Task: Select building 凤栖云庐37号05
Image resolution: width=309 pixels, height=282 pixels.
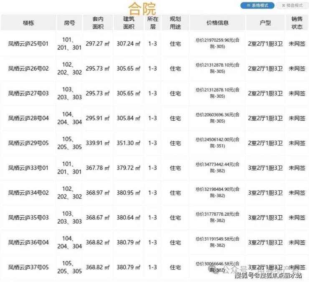Action: 28,267
